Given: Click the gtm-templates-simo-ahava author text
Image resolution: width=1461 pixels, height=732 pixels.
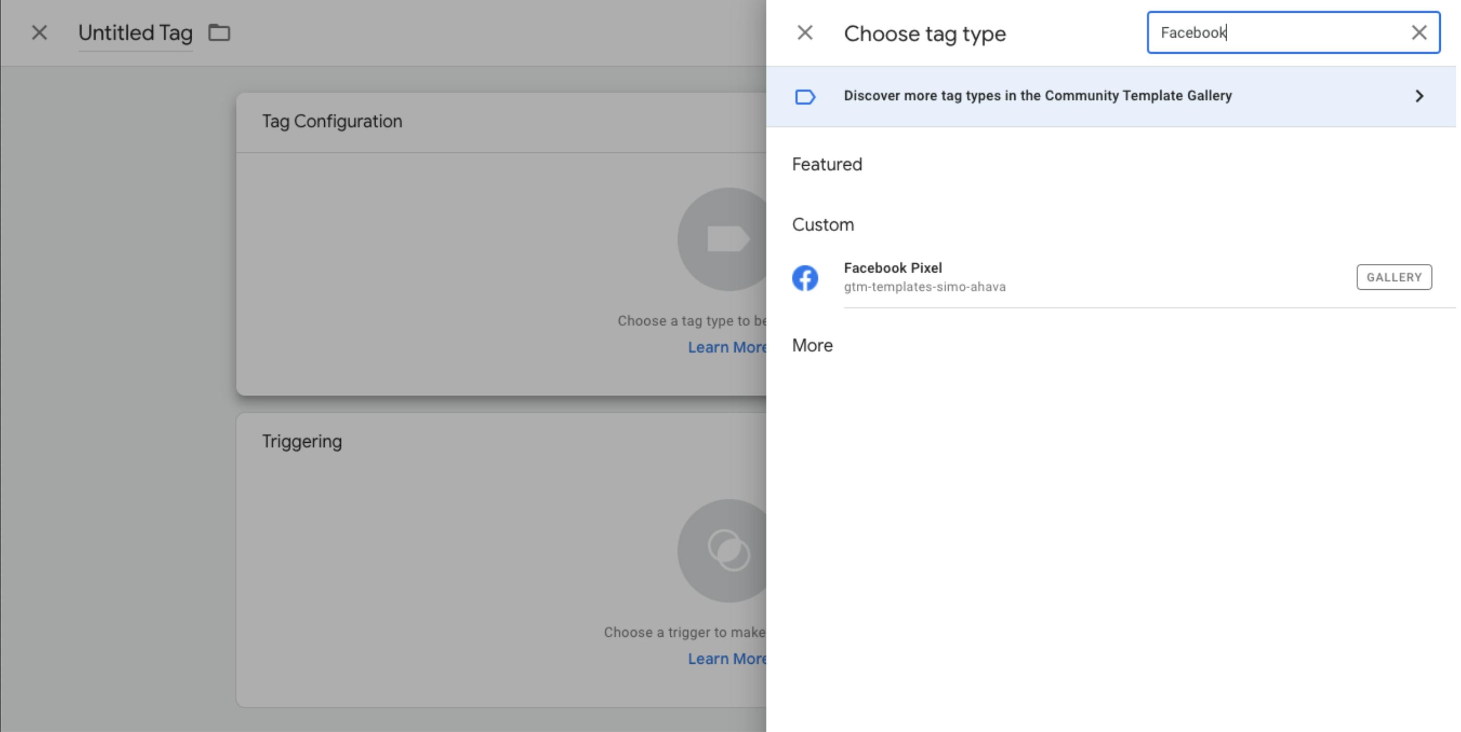Looking at the screenshot, I should point(925,287).
